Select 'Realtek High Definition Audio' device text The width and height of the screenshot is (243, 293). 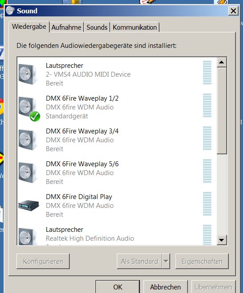click(90, 238)
